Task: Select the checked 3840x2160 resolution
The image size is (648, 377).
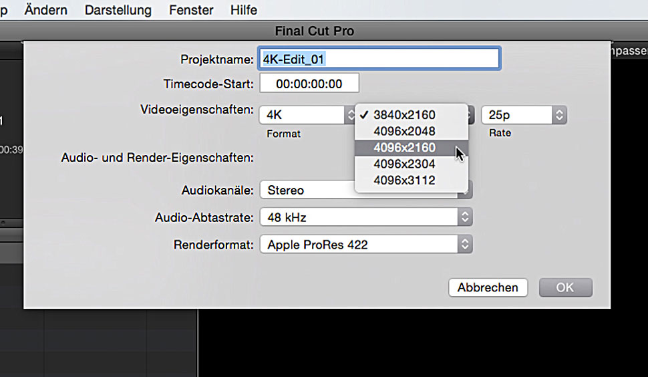Action: click(x=404, y=115)
